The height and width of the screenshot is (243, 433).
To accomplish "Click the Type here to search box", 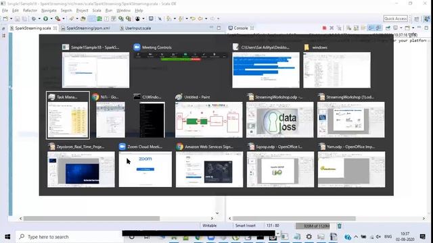I will [x=69, y=237].
